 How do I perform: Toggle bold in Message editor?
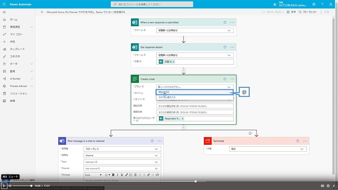(x=113, y=175)
